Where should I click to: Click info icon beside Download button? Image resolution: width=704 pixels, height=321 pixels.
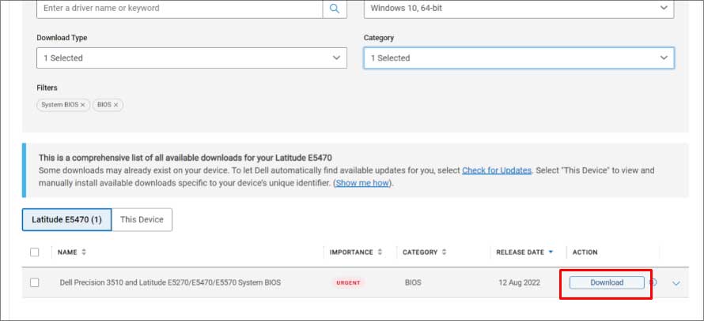tap(653, 282)
